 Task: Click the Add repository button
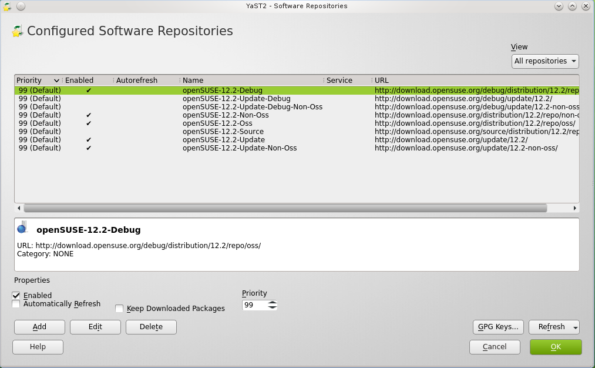pyautogui.click(x=39, y=327)
